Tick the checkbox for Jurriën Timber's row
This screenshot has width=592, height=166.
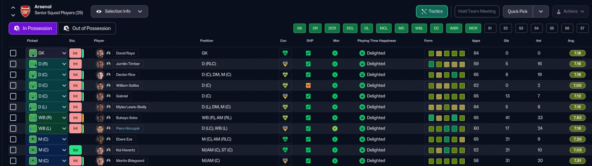tap(13, 64)
